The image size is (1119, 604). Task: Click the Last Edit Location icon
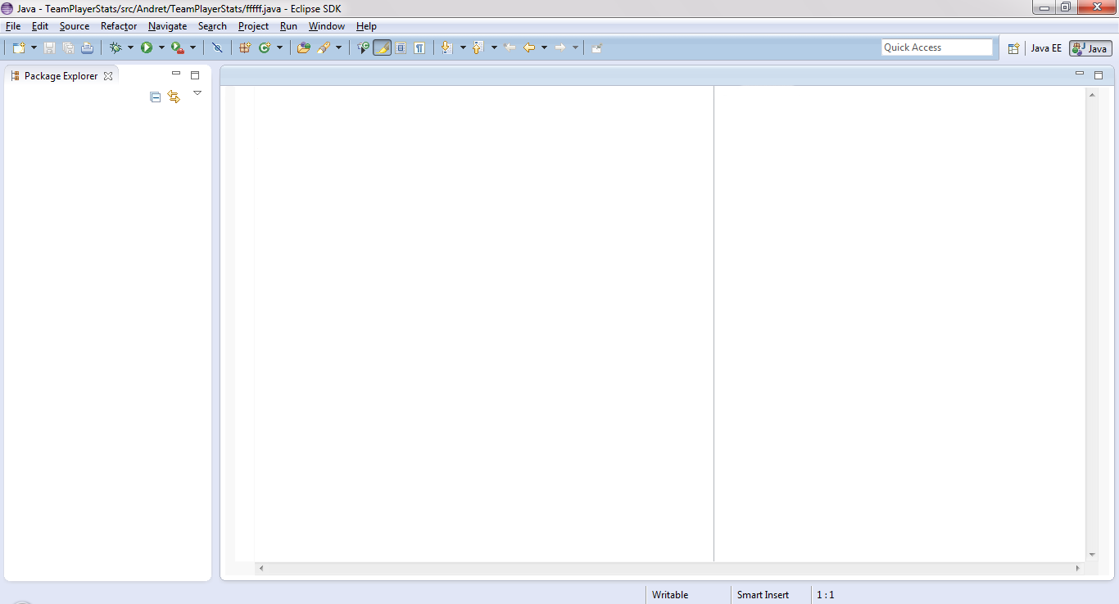tap(510, 47)
